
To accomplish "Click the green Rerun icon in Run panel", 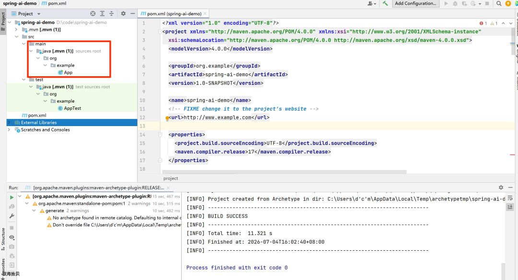I will coord(12,197).
